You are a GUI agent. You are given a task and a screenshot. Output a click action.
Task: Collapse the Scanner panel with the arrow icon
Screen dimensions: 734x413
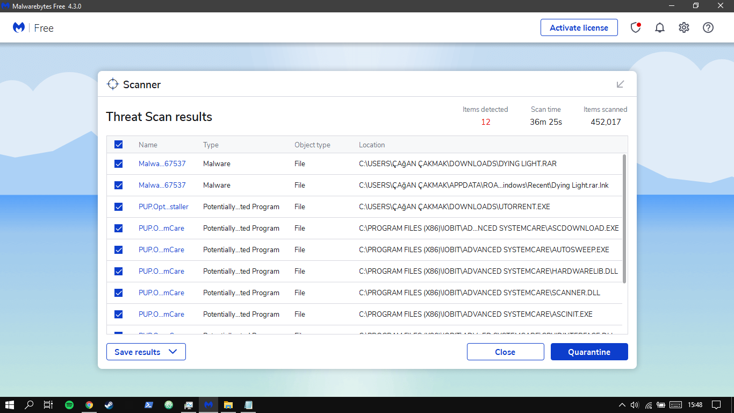click(620, 84)
